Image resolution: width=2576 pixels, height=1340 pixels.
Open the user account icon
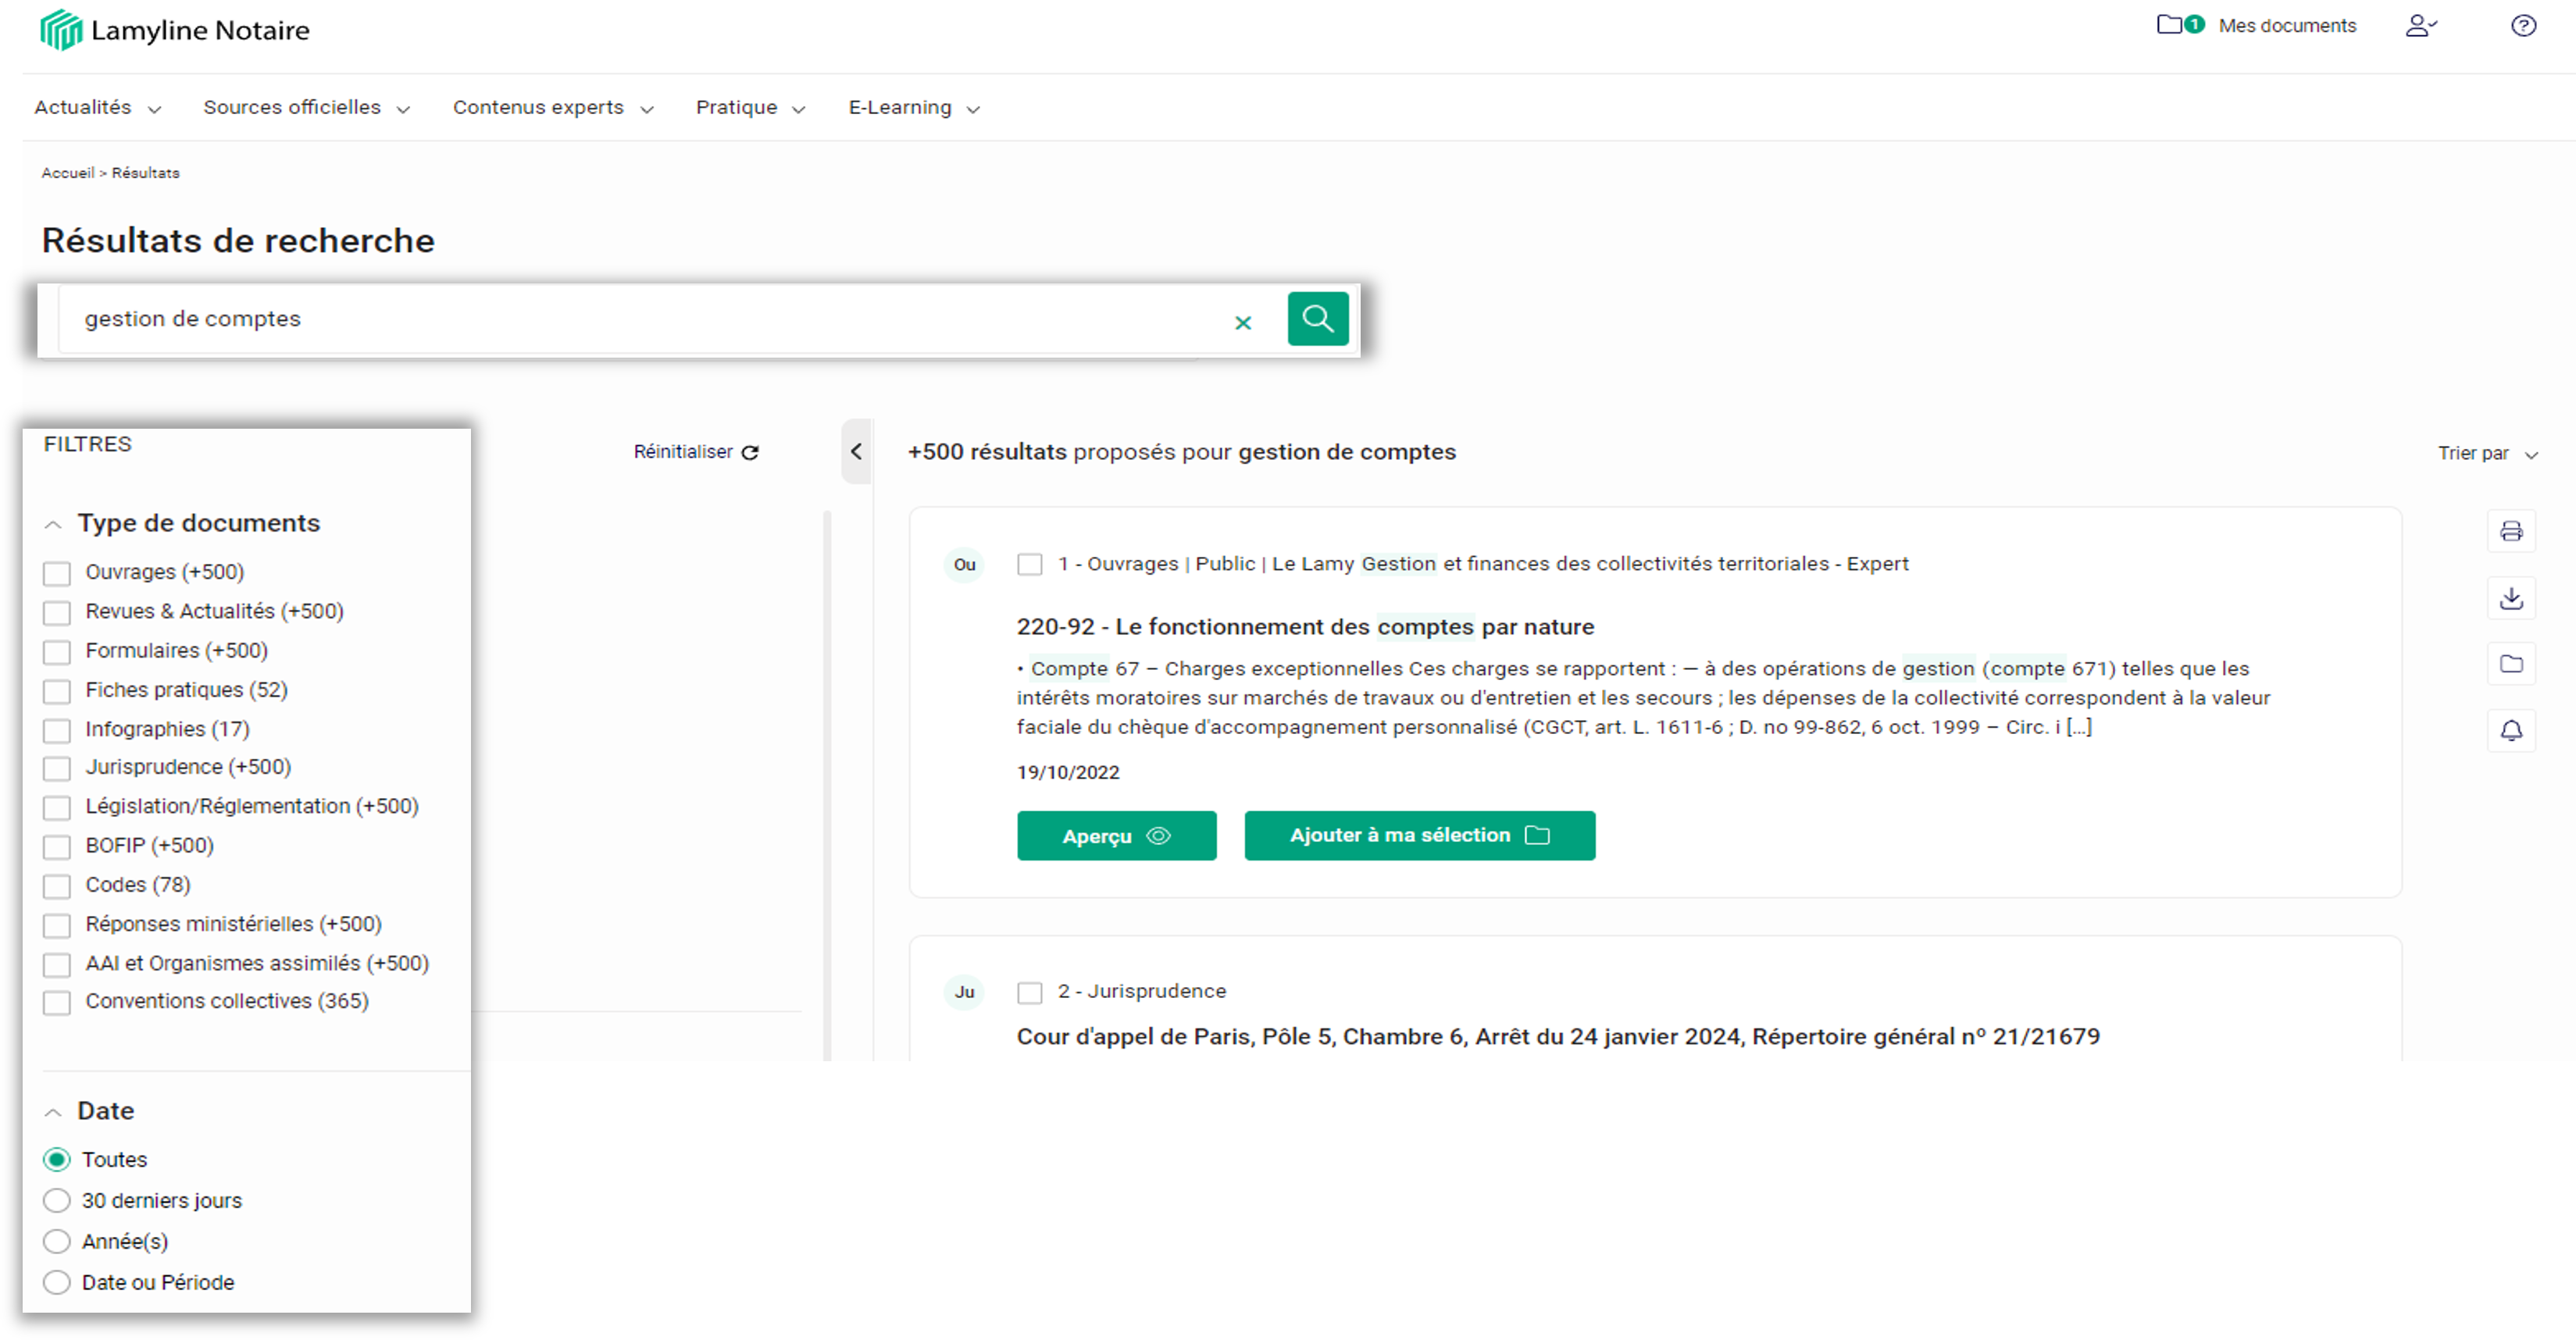click(2421, 25)
